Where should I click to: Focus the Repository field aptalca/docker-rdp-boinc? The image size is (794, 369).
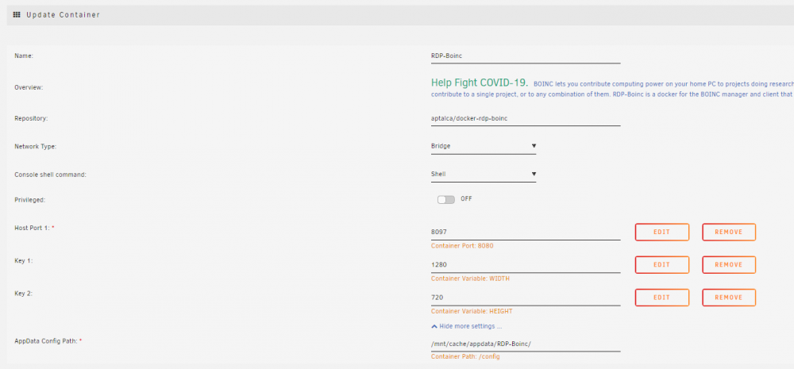pos(526,118)
